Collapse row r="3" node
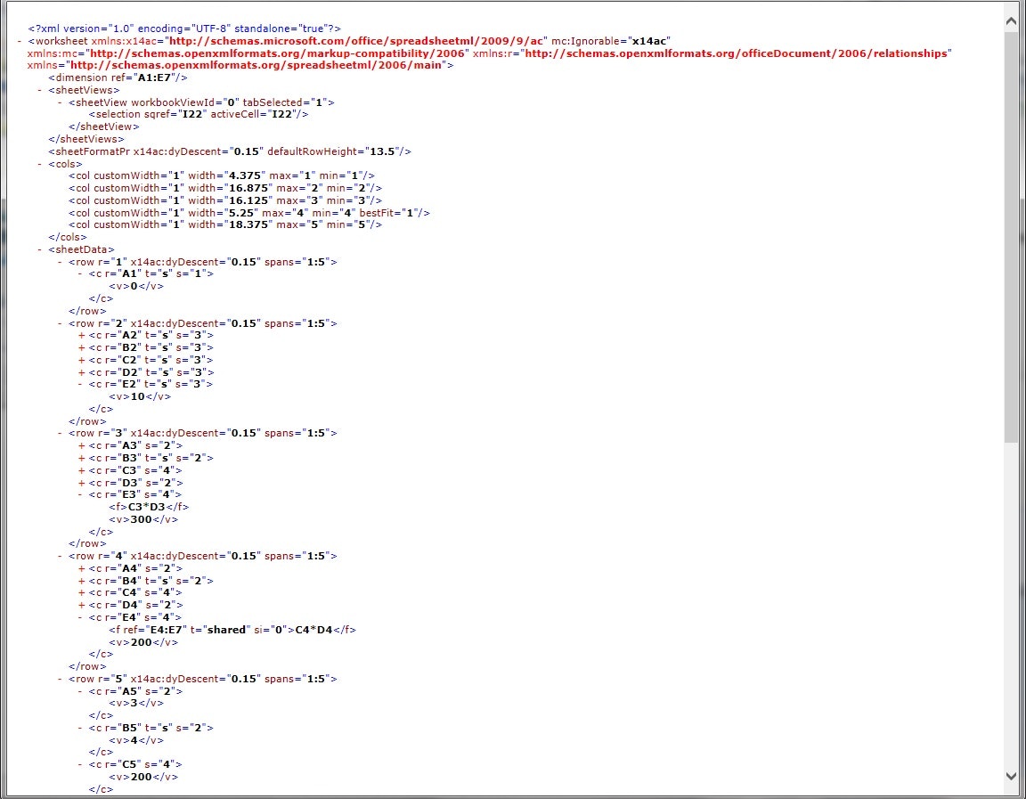The height and width of the screenshot is (799, 1026). pos(61,433)
